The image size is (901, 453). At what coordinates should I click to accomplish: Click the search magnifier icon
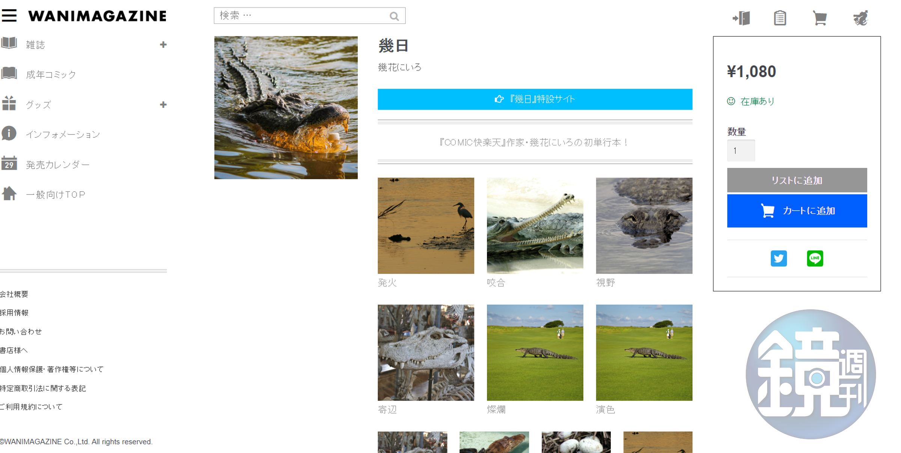pos(394,16)
